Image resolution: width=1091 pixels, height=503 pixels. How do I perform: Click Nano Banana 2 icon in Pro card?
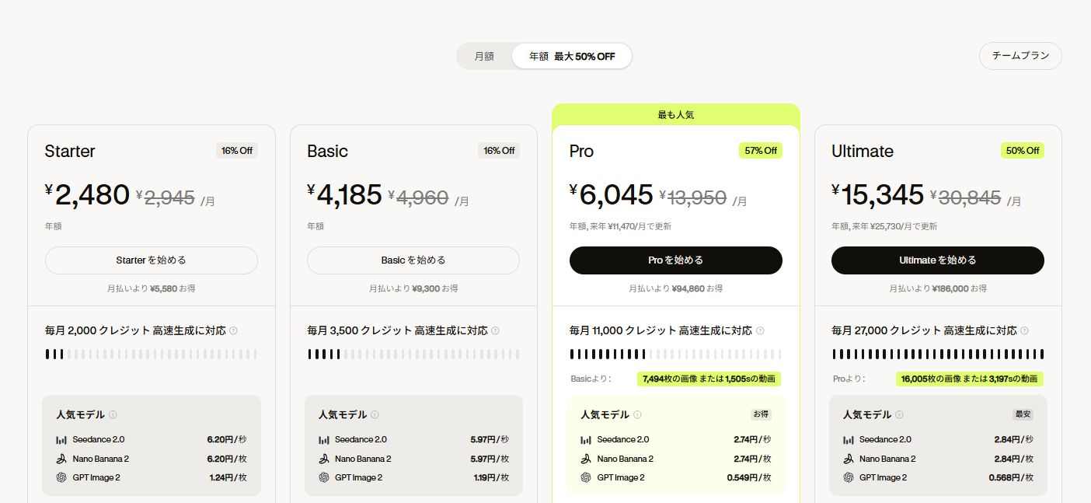tap(586, 459)
